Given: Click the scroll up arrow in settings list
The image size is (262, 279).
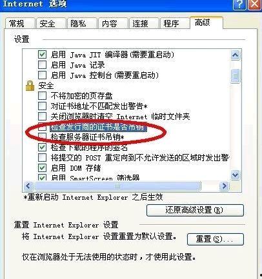Looking at the screenshot, I should point(235,55).
